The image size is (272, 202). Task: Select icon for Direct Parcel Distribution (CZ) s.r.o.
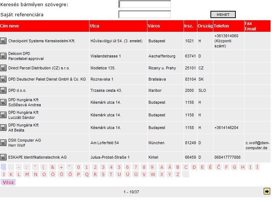(3, 68)
